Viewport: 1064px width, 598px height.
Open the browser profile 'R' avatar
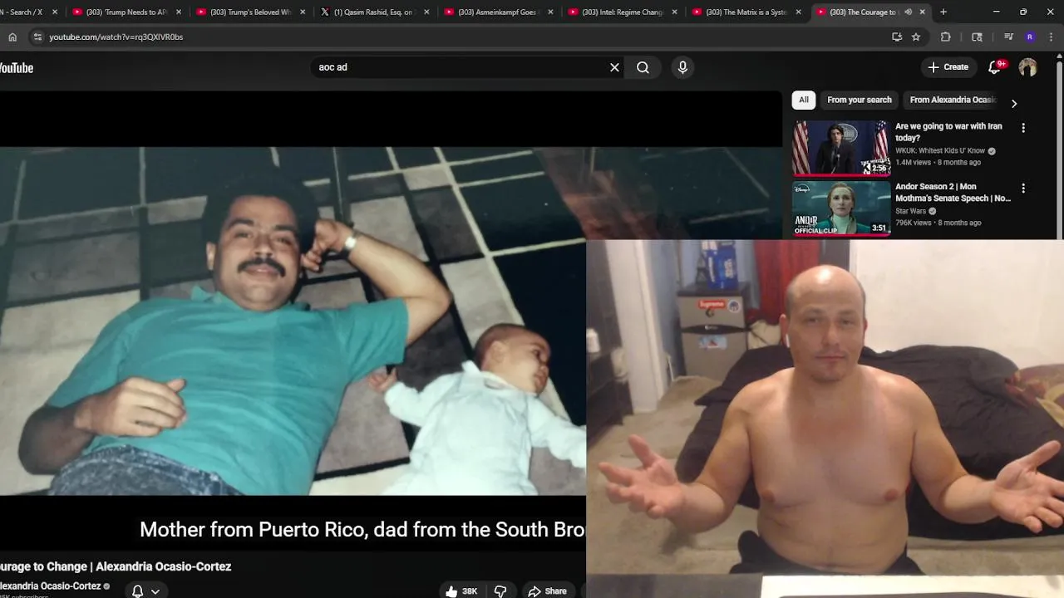point(1030,37)
